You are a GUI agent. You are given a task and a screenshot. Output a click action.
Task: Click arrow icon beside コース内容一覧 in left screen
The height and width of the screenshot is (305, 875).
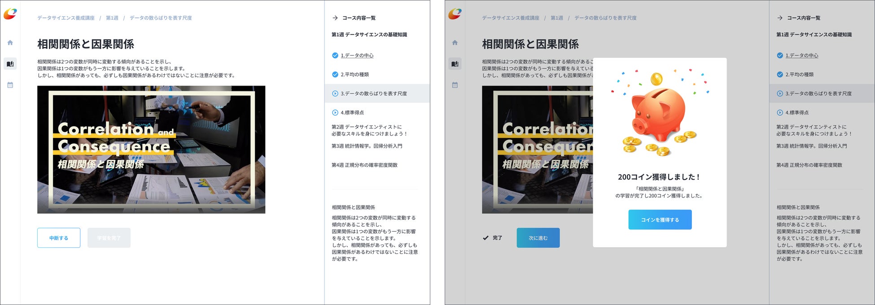335,18
